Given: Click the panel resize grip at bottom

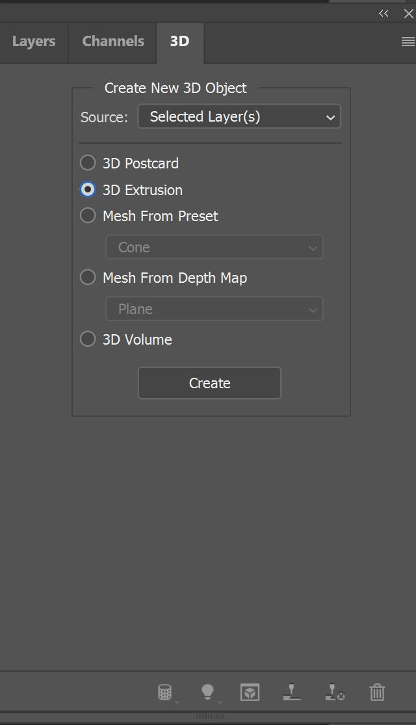Looking at the screenshot, I should tap(209, 717).
